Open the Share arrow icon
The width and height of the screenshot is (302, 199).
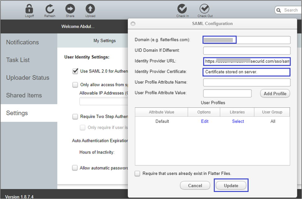(x=70, y=9)
